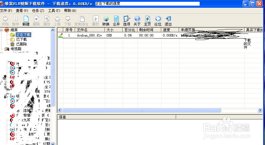The image size is (265, 145).
Task: Click the 复制地址 copy address icon
Action: (82, 19)
